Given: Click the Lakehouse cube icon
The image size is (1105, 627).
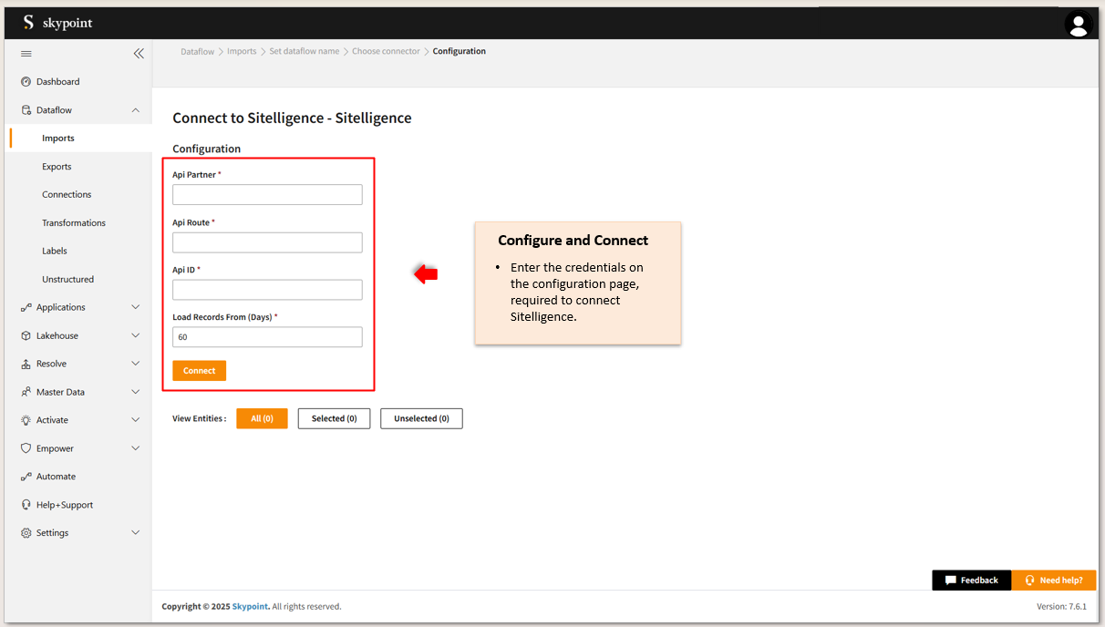Looking at the screenshot, I should click(x=26, y=336).
